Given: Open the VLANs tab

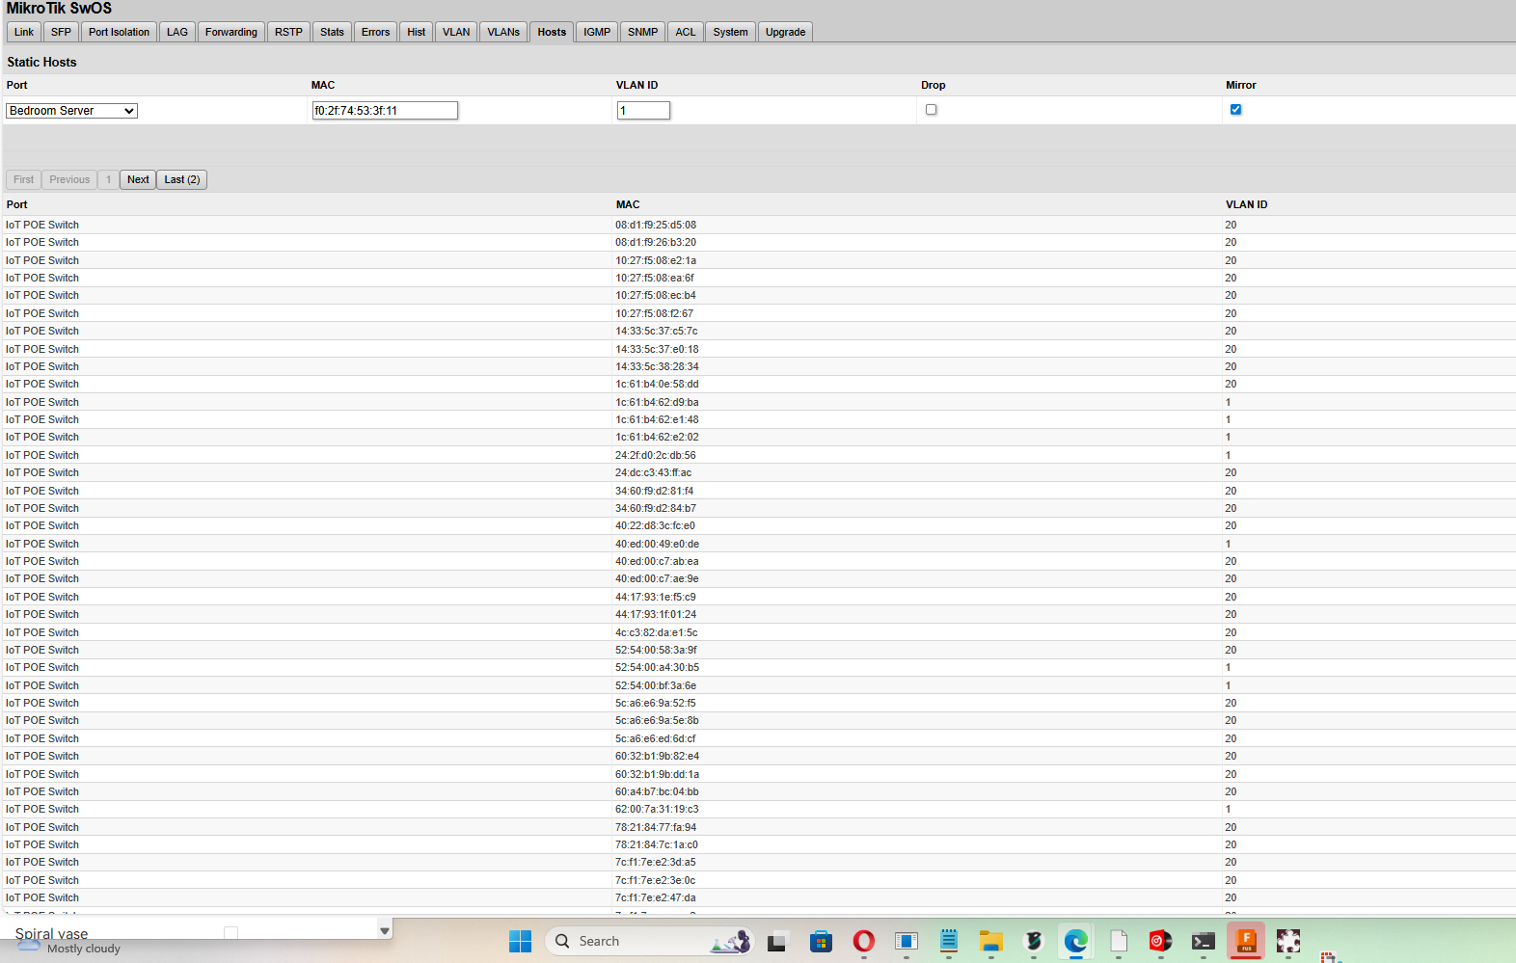Looking at the screenshot, I should (x=503, y=32).
